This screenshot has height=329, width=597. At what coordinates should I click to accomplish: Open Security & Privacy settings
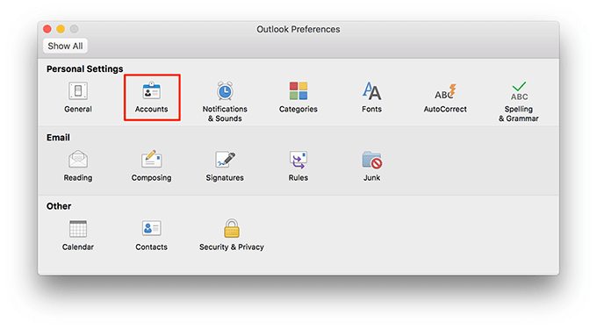tap(232, 235)
